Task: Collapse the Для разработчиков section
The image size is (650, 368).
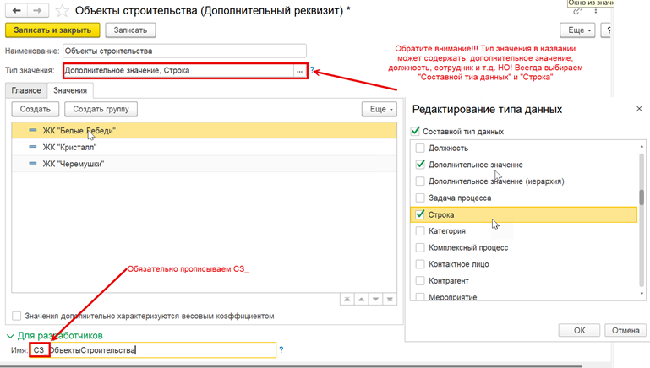Action: point(10,336)
